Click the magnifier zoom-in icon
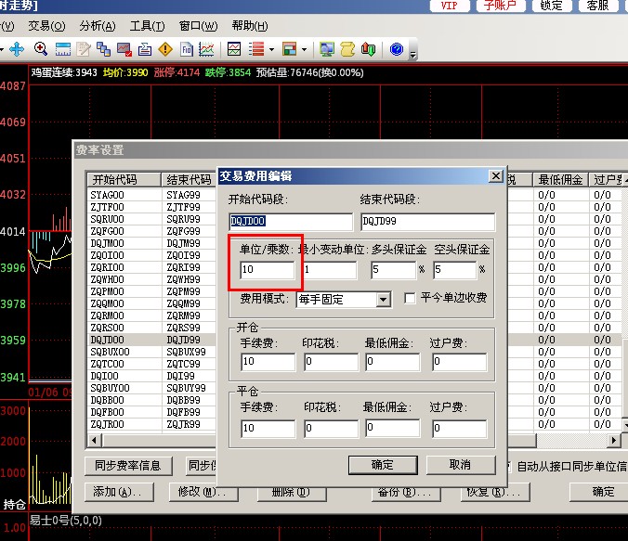 pos(41,48)
